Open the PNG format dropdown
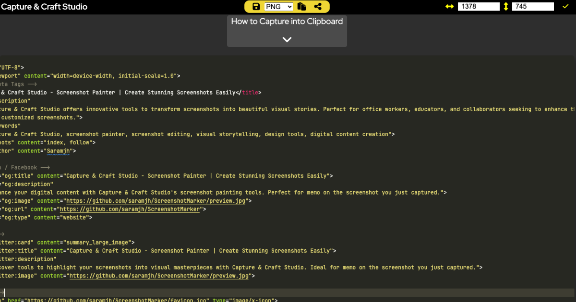Viewport: 576px width, 302px height. click(x=279, y=7)
